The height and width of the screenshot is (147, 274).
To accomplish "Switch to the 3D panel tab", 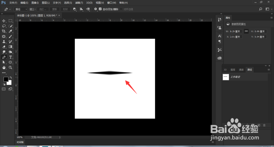I will (x=225, y=70).
